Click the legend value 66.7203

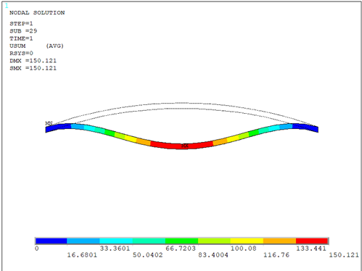coord(181,249)
